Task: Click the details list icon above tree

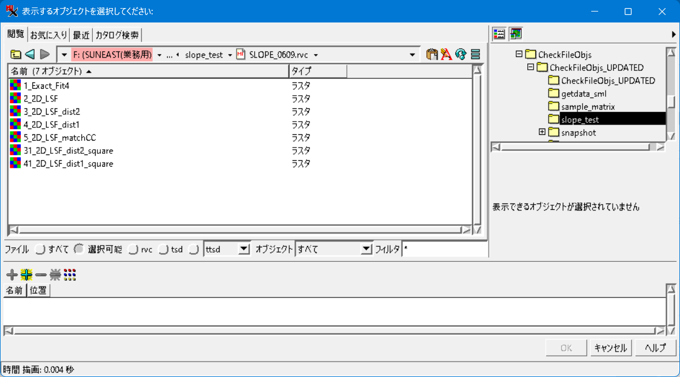Action: [x=499, y=34]
